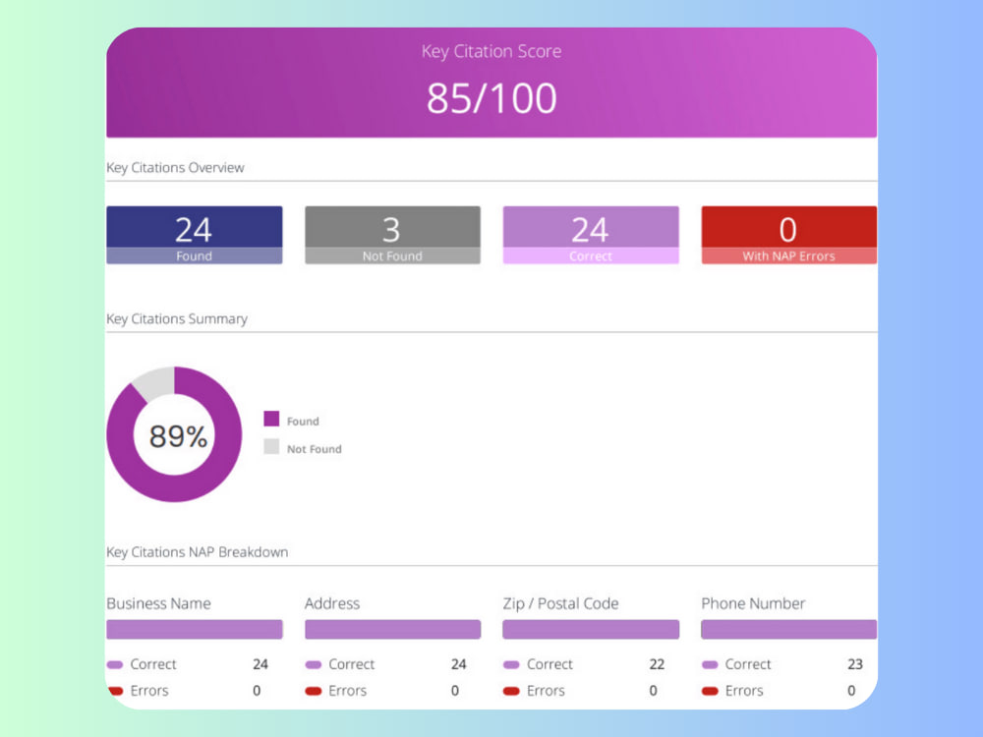
Task: Click the purple Found legend swatch
Action: click(271, 419)
